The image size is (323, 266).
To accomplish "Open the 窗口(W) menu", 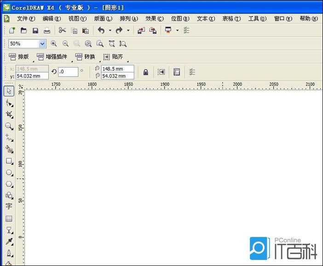I will coord(283,19).
